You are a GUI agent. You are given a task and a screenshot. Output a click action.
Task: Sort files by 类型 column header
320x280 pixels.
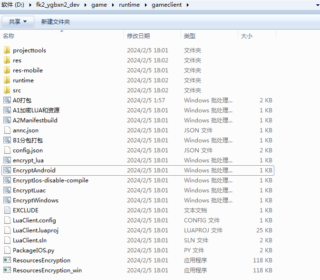pyautogui.click(x=190, y=36)
